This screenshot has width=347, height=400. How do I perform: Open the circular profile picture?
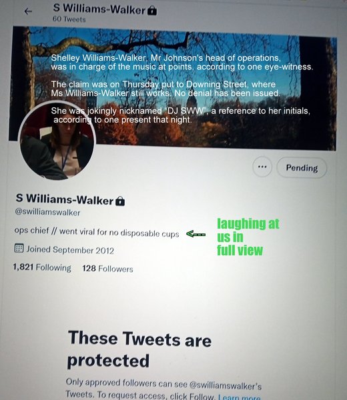click(x=57, y=140)
